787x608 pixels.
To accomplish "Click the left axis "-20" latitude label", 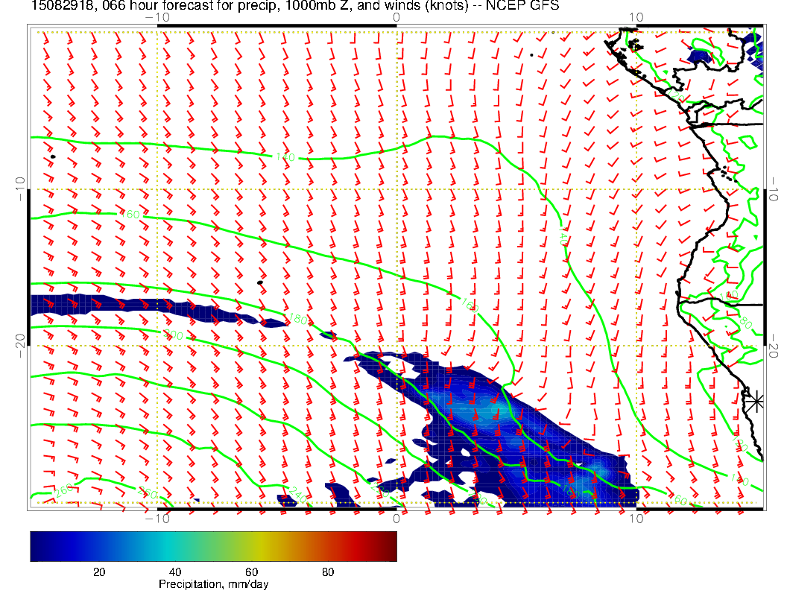I will pos(19,341).
